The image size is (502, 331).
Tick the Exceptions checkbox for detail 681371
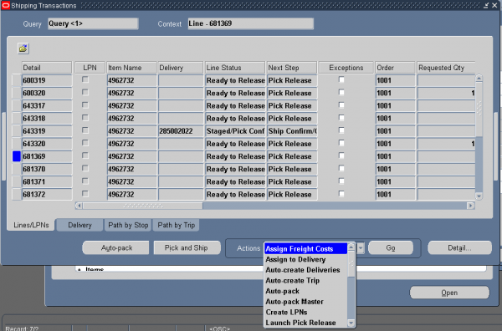(x=341, y=181)
